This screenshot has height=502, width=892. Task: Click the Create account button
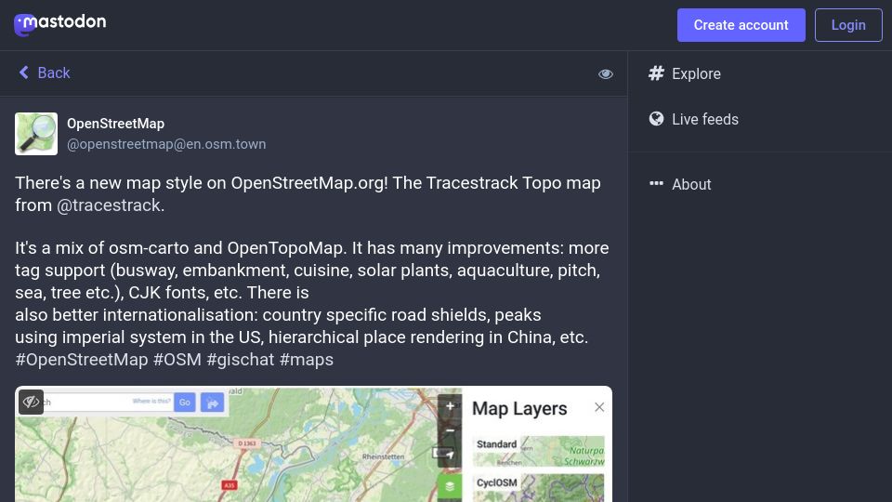pos(741,25)
